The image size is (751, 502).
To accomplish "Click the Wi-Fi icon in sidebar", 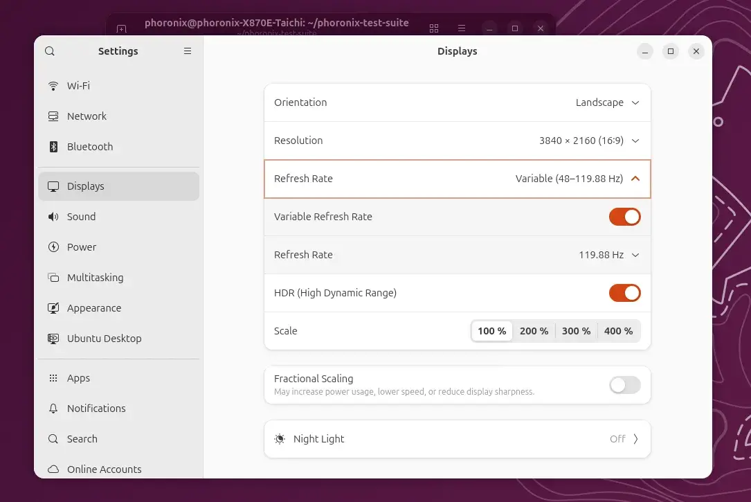I will coord(53,86).
